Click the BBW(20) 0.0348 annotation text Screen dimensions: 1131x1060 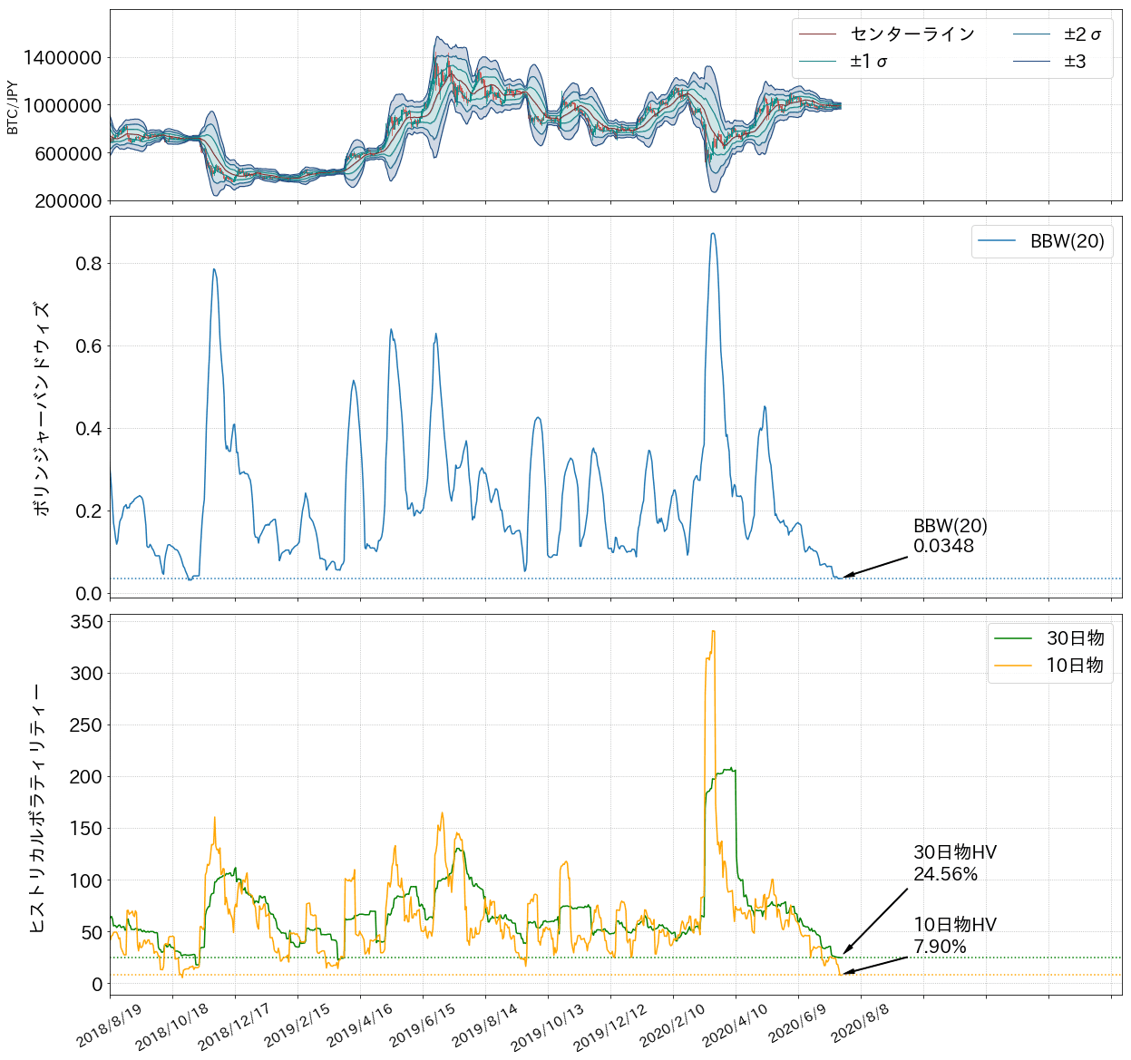click(951, 537)
